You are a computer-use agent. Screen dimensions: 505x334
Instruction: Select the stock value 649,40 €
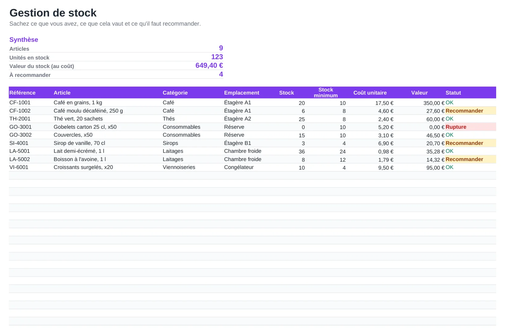(x=209, y=65)
